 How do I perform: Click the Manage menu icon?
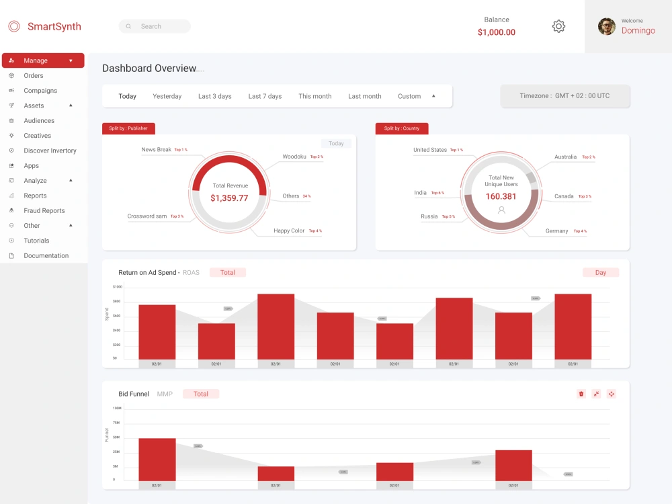[x=11, y=60]
